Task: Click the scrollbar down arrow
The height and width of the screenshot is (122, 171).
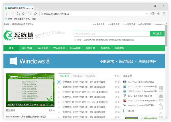Action: click(166, 117)
